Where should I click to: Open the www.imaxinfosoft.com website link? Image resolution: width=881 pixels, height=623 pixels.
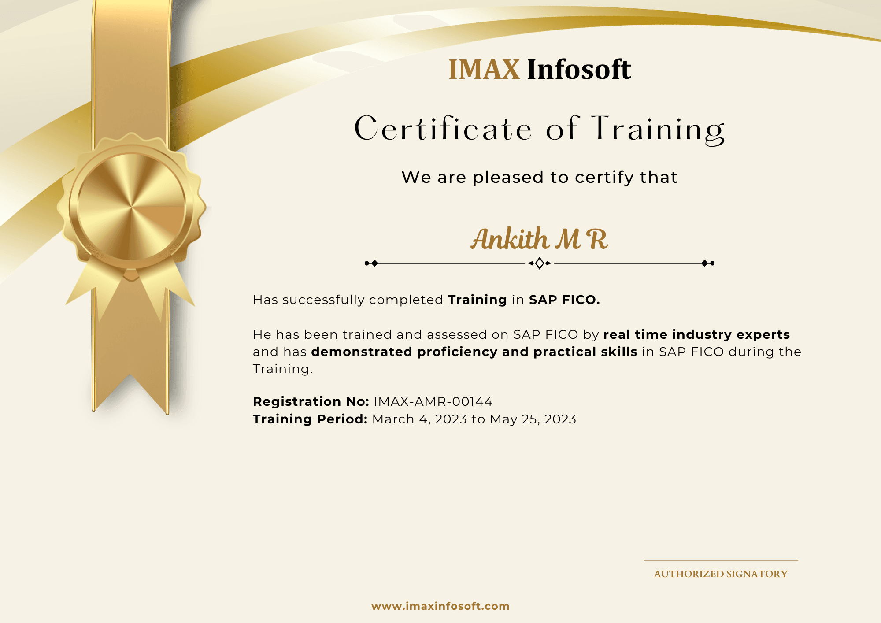440,606
